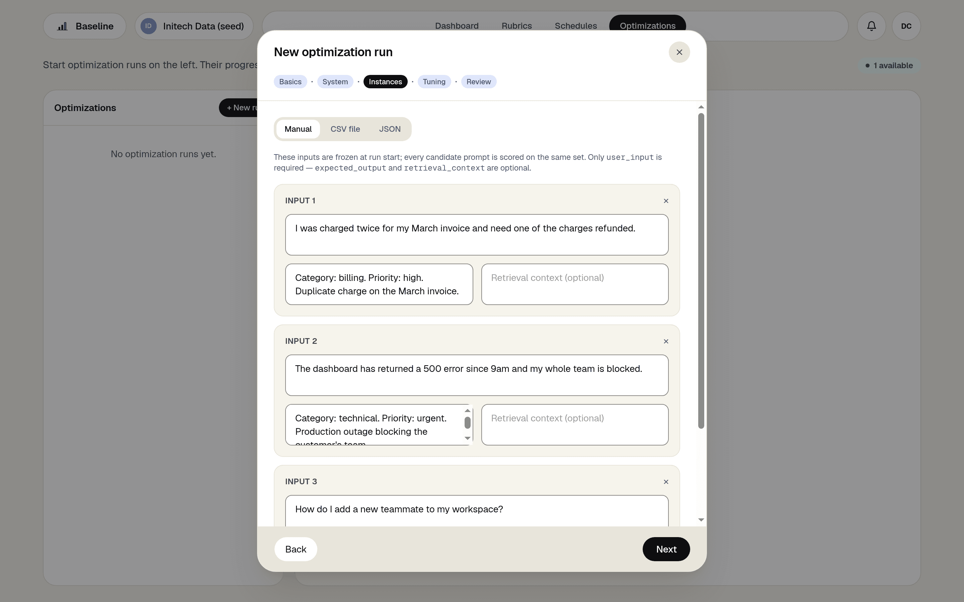Switch to Manual input mode
Viewport: 964px width, 602px height.
298,129
